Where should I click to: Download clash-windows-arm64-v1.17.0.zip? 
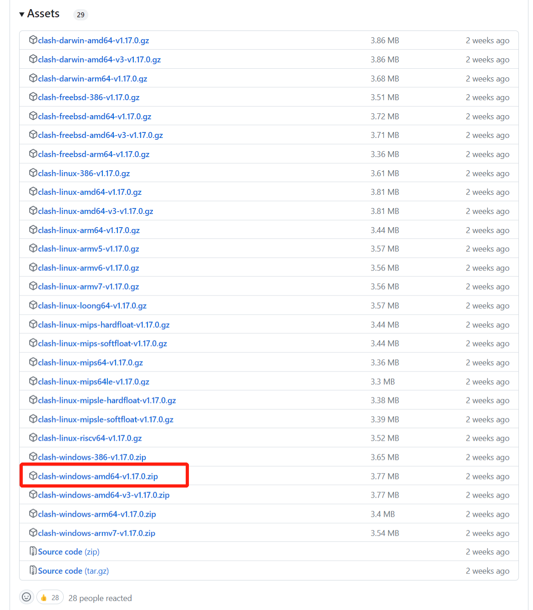tap(97, 514)
